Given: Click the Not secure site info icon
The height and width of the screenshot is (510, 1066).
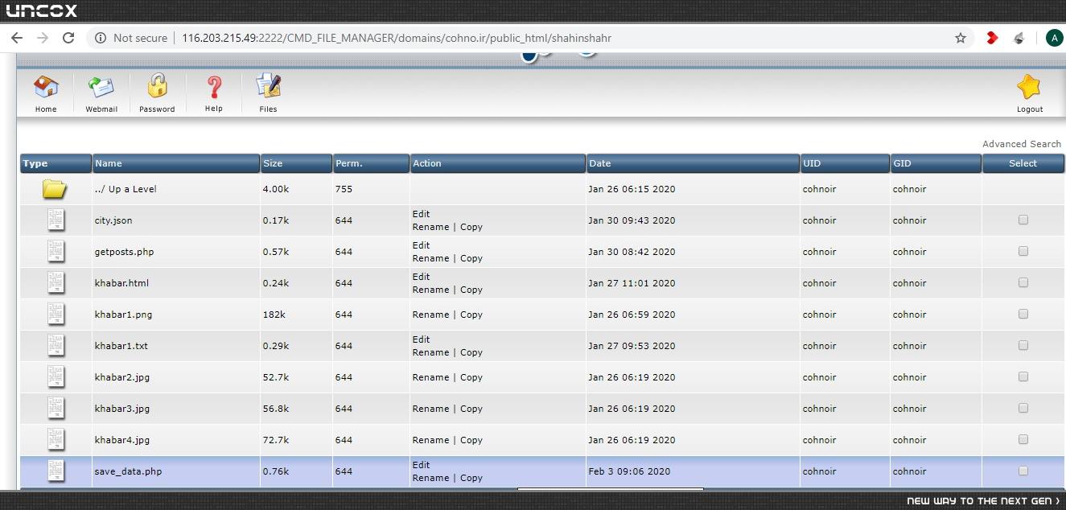Looking at the screenshot, I should pos(101,38).
